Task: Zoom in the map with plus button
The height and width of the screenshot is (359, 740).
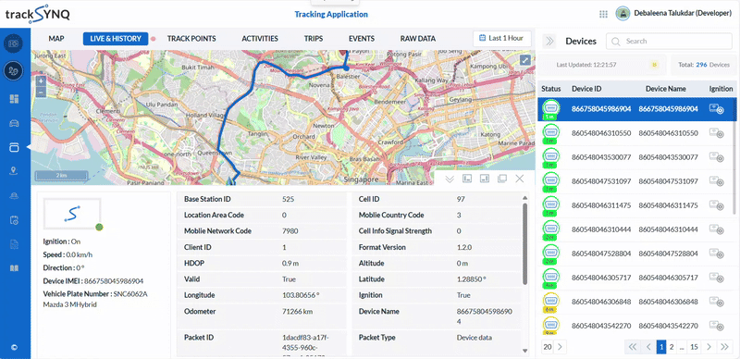Action: pyautogui.click(x=41, y=80)
